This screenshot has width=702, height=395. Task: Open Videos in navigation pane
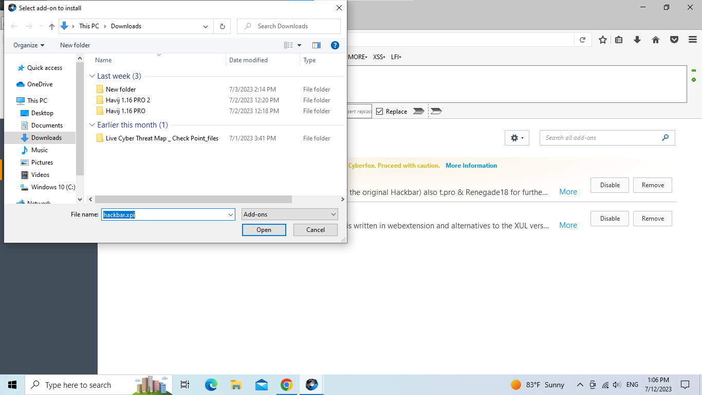(40, 175)
